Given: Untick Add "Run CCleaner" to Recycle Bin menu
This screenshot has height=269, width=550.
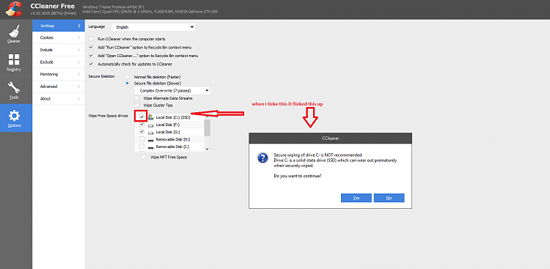Looking at the screenshot, I should 91,48.
